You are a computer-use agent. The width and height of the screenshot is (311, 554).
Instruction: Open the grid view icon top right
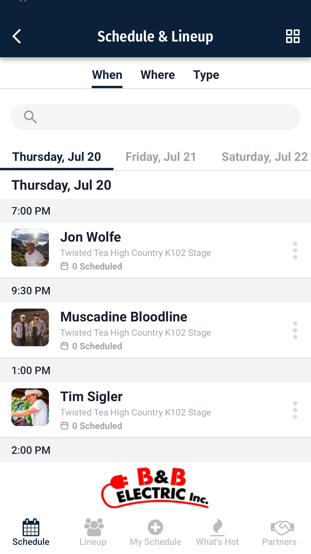(293, 36)
